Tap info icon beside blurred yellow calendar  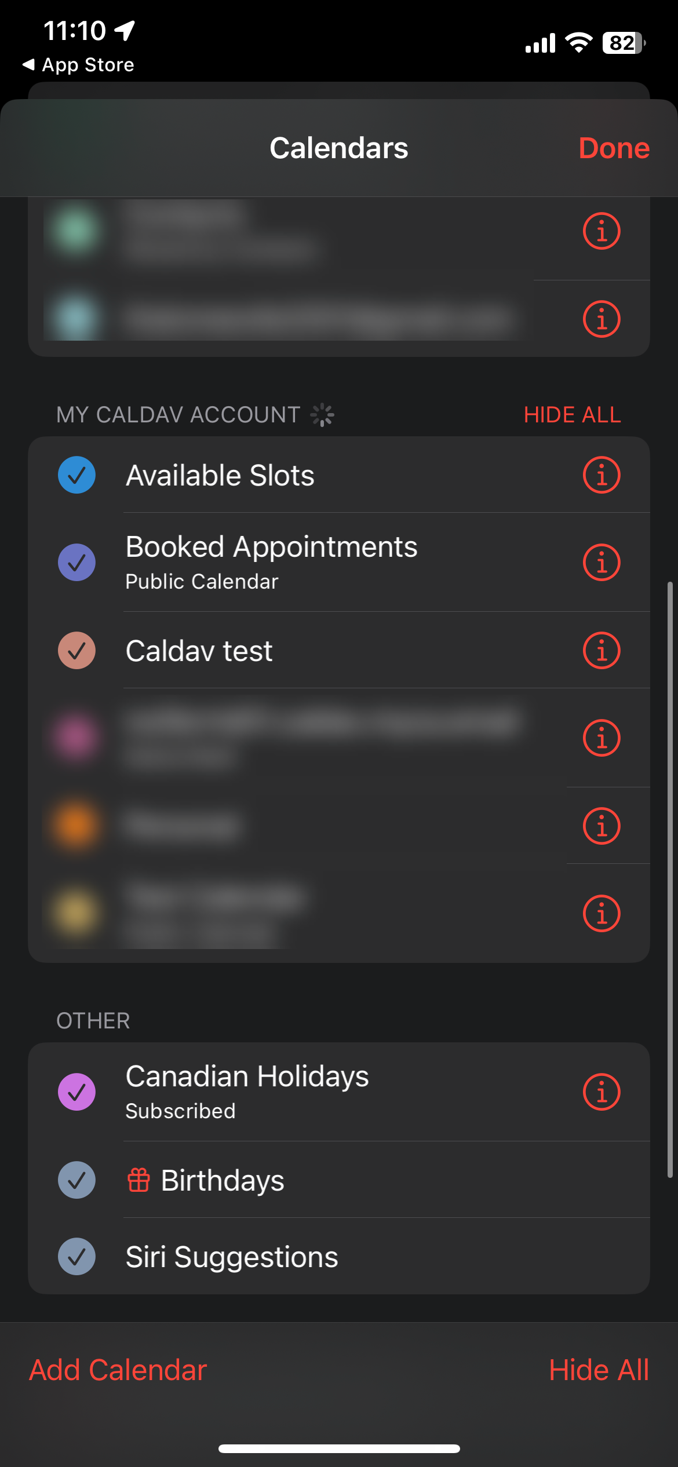[602, 914]
